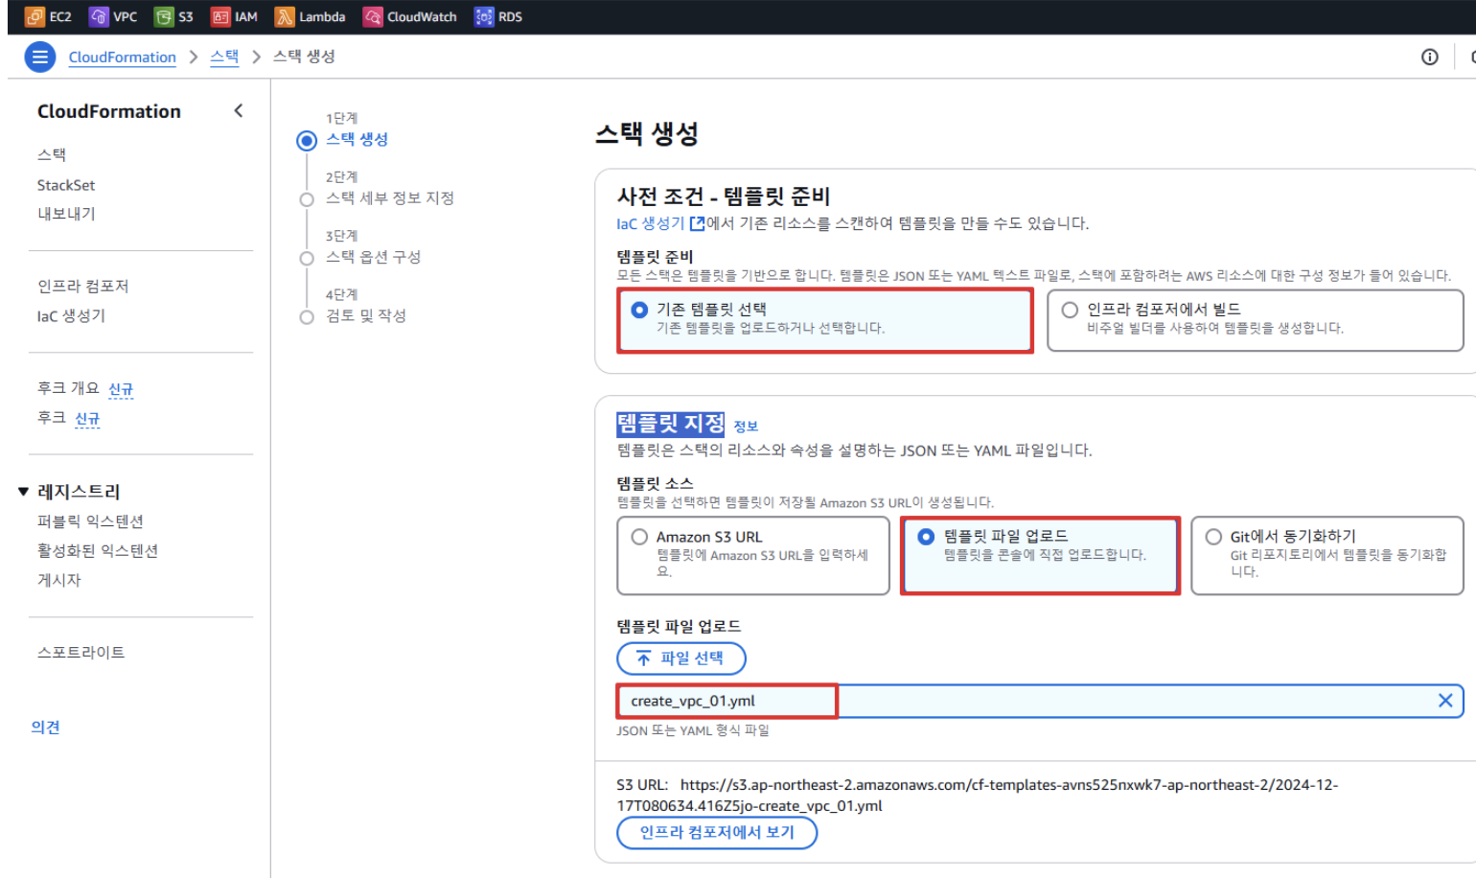Select the 인프라 컴포저에서 빌드 radio option
The image size is (1476, 878).
1070,310
